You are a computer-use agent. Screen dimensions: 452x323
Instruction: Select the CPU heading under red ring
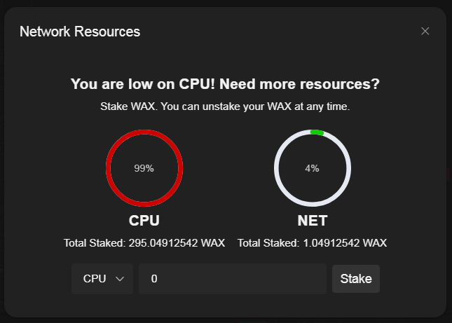click(x=144, y=221)
